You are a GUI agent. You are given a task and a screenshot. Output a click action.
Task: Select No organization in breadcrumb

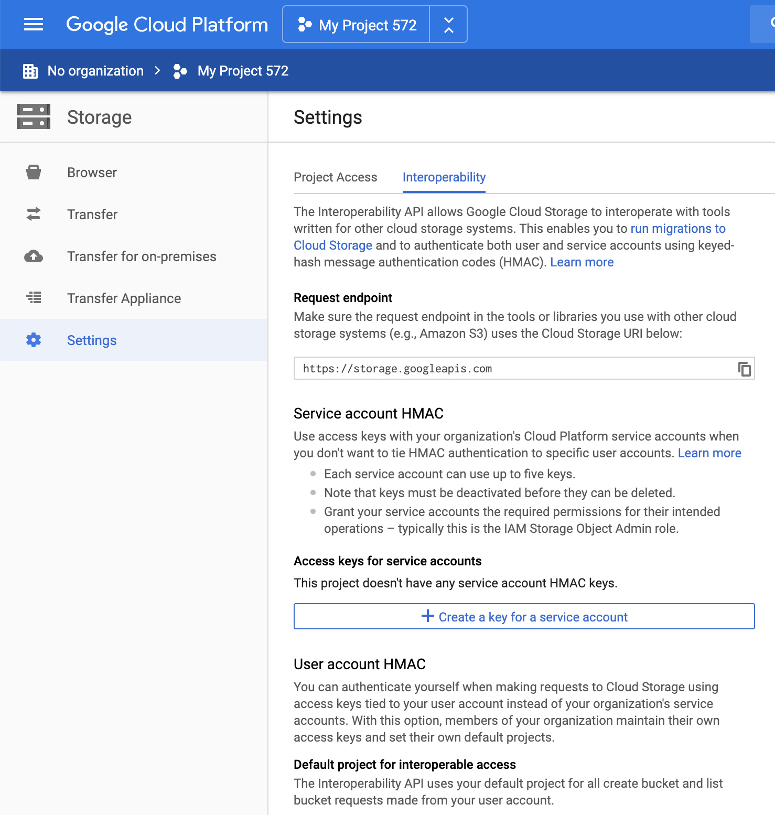[x=95, y=71]
